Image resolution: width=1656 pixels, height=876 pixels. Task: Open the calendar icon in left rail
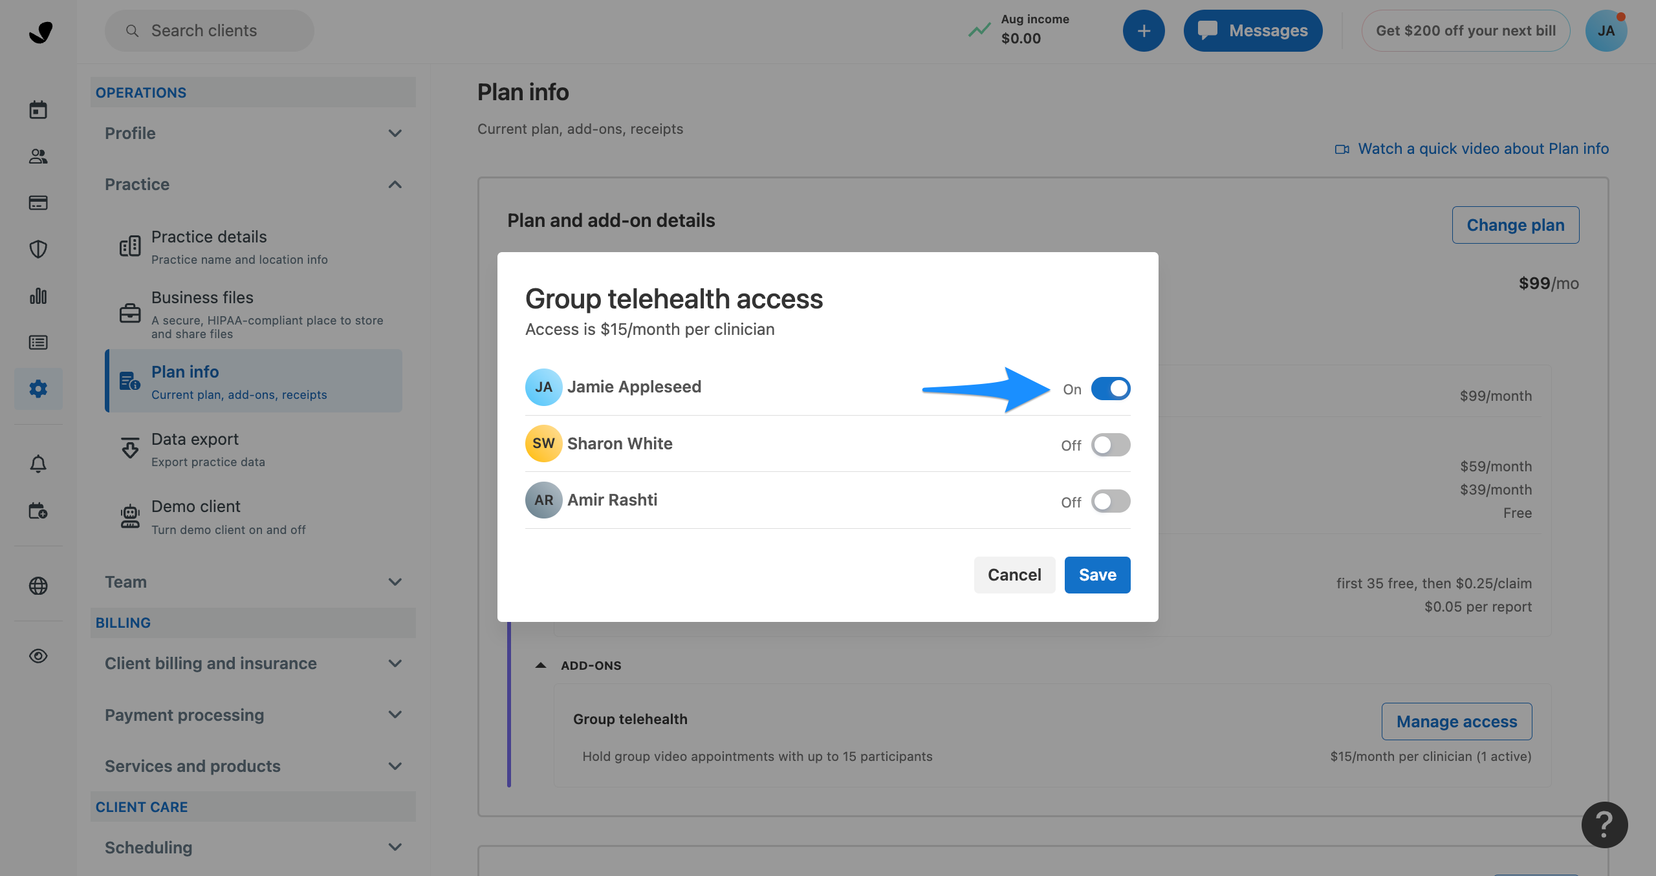click(38, 110)
